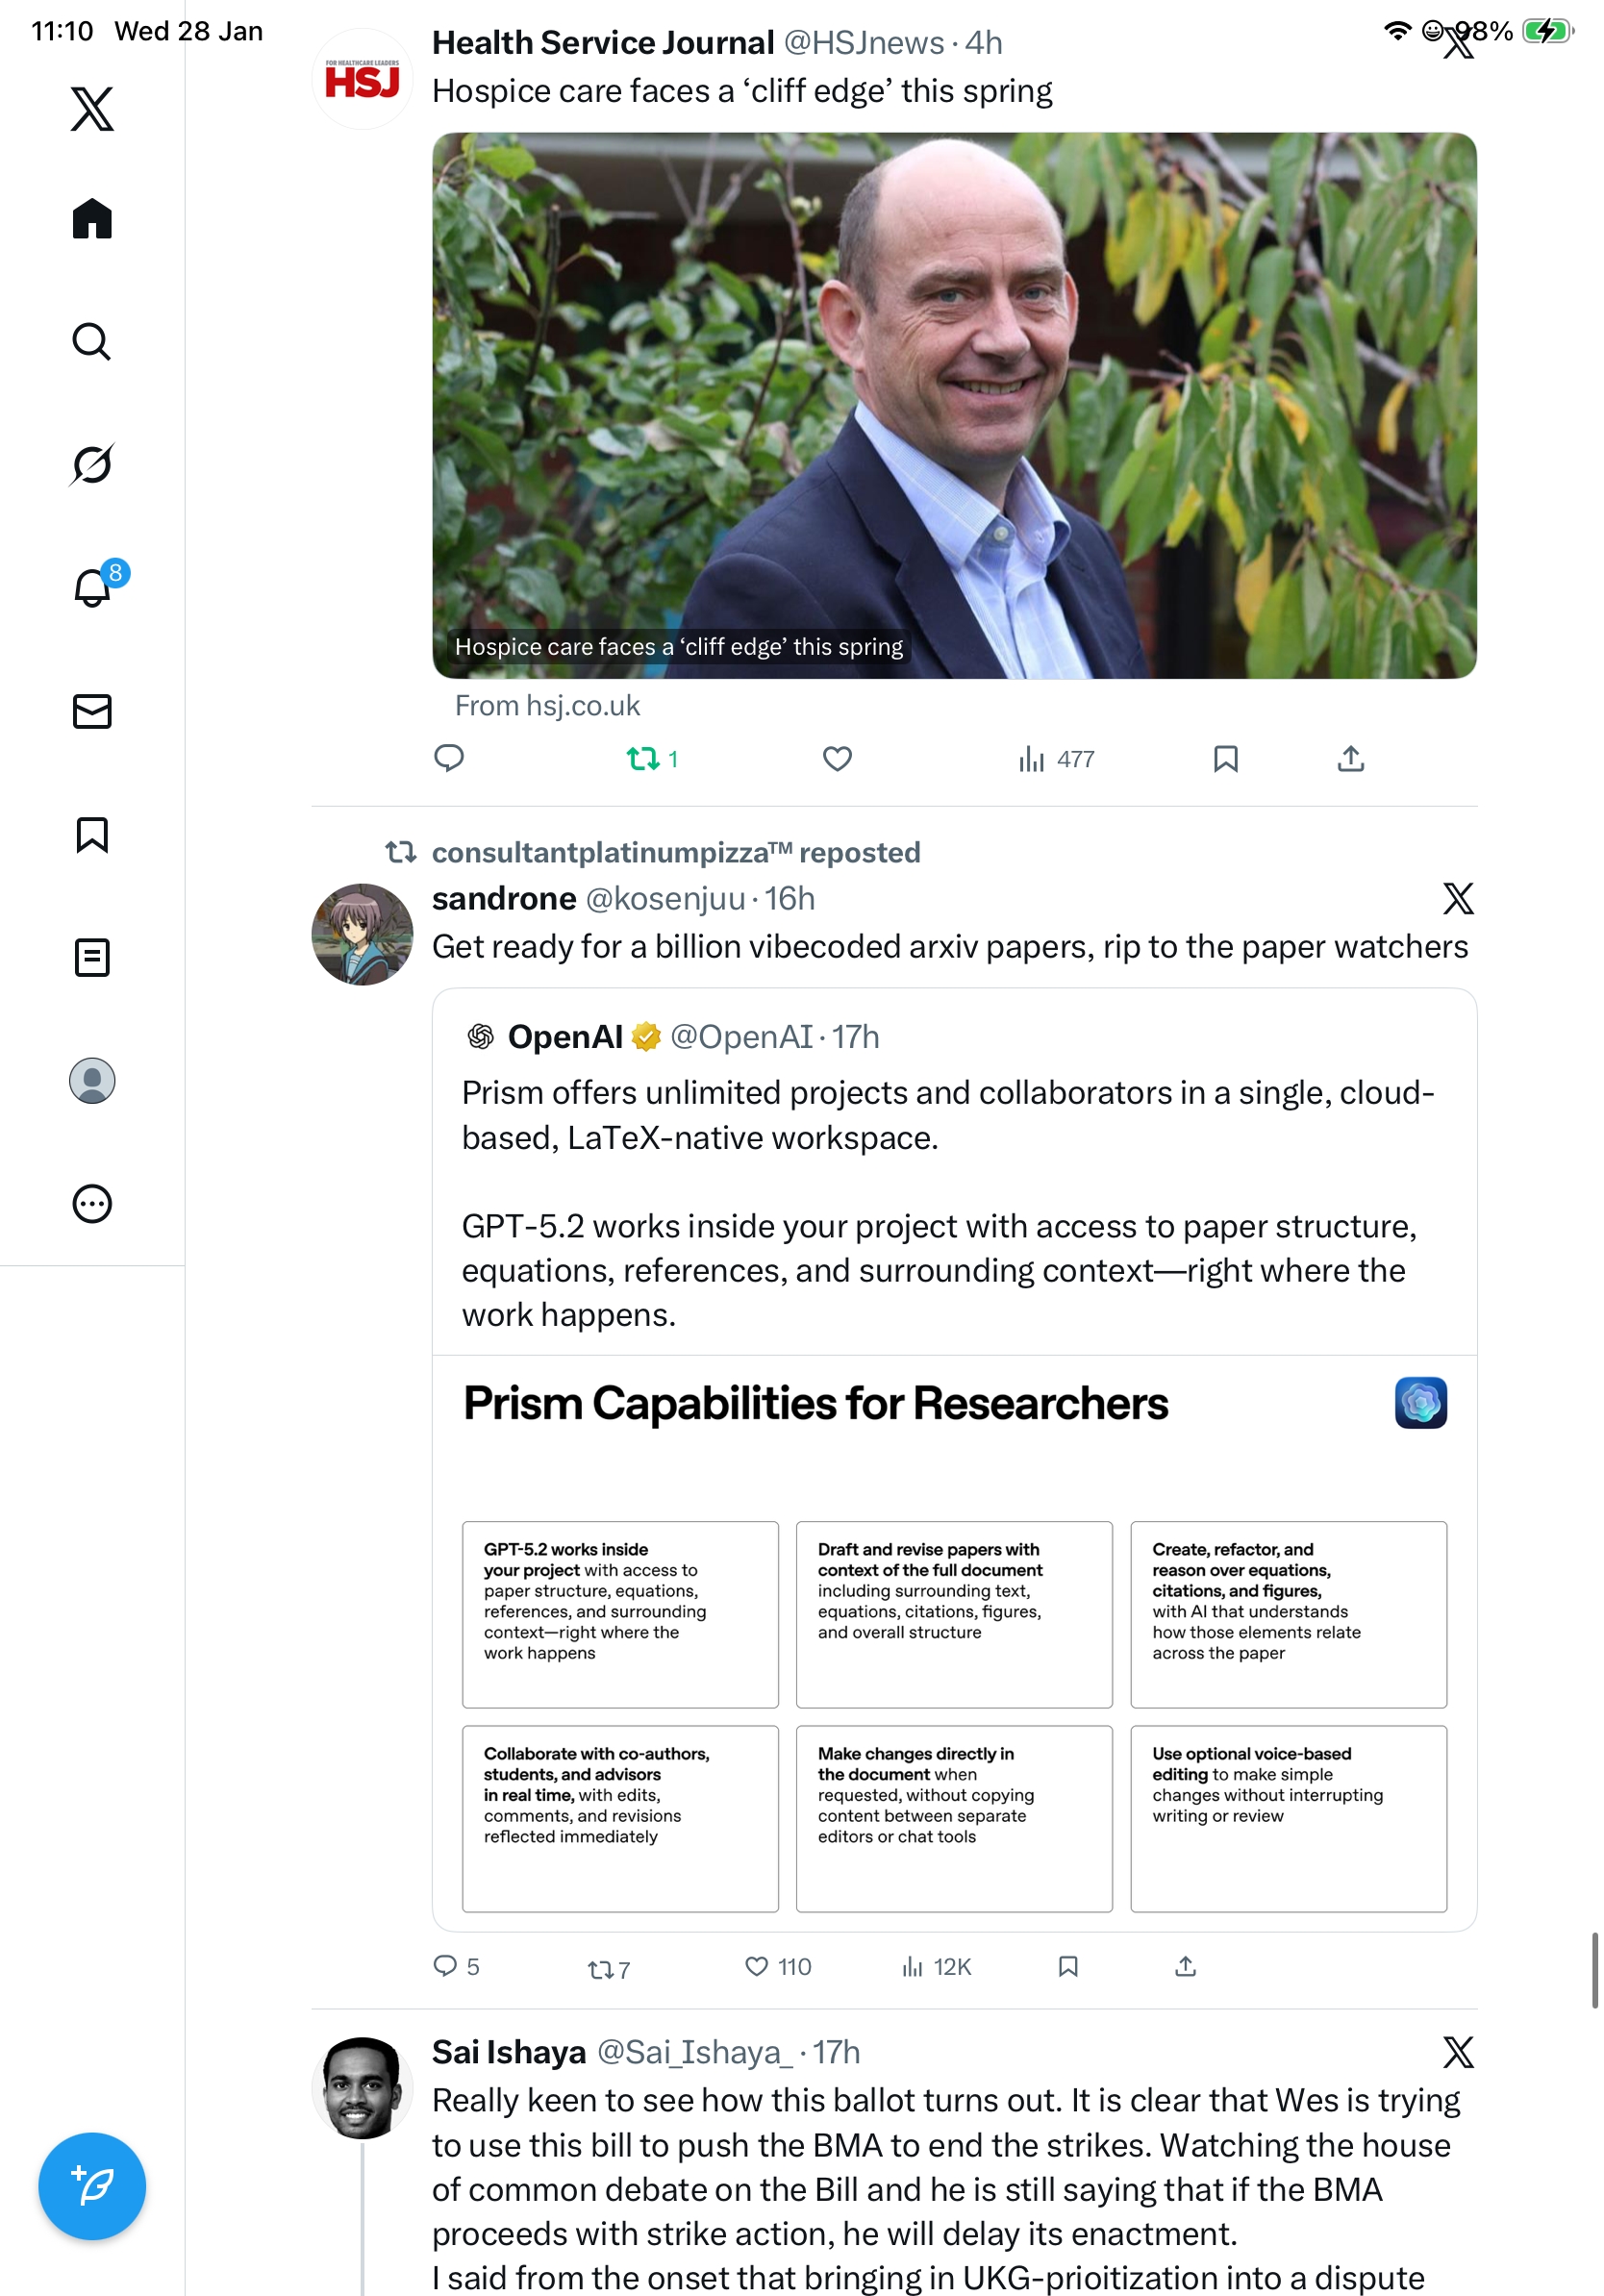Screen dimensions: 1604x2296
Task: Expand the More options circle menu
Action: click(92, 1203)
